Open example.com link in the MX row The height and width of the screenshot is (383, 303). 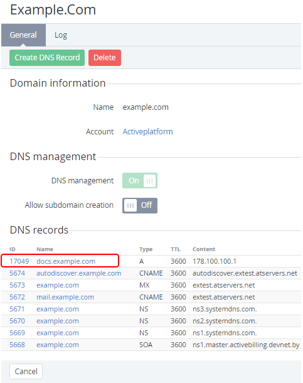[x=58, y=285]
